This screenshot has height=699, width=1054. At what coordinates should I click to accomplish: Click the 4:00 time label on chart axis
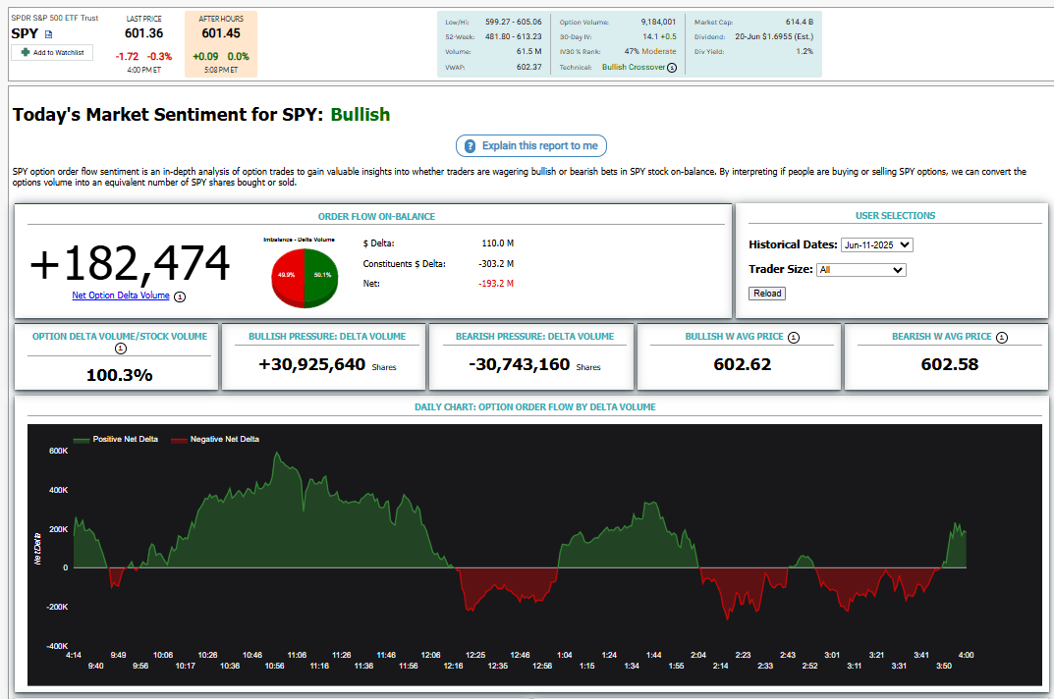click(966, 656)
